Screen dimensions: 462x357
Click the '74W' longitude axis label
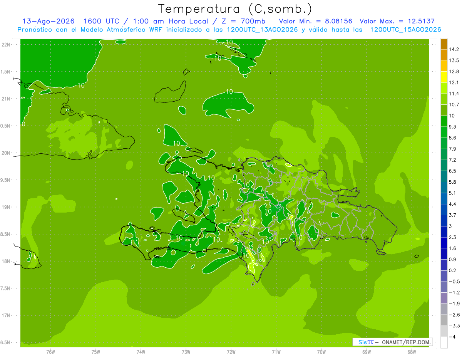coord(141,352)
